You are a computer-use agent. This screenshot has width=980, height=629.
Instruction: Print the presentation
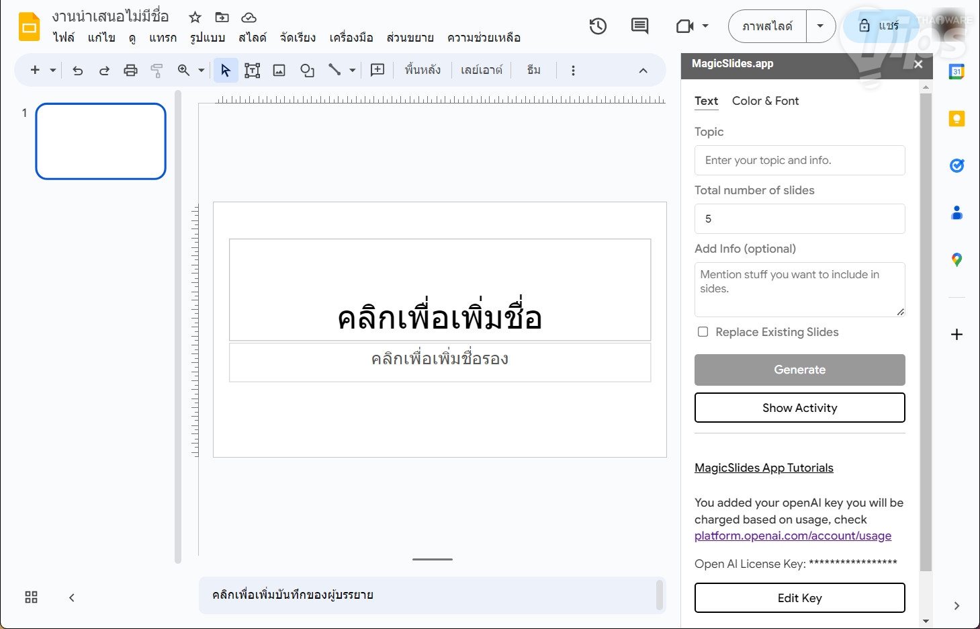point(130,71)
